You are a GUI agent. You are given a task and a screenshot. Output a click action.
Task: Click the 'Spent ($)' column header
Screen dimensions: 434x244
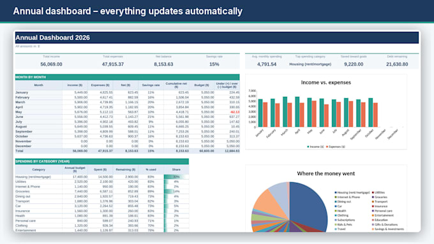coord(100,169)
